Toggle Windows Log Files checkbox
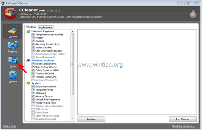The width and height of the screenshot is (202, 130). coord(33,103)
